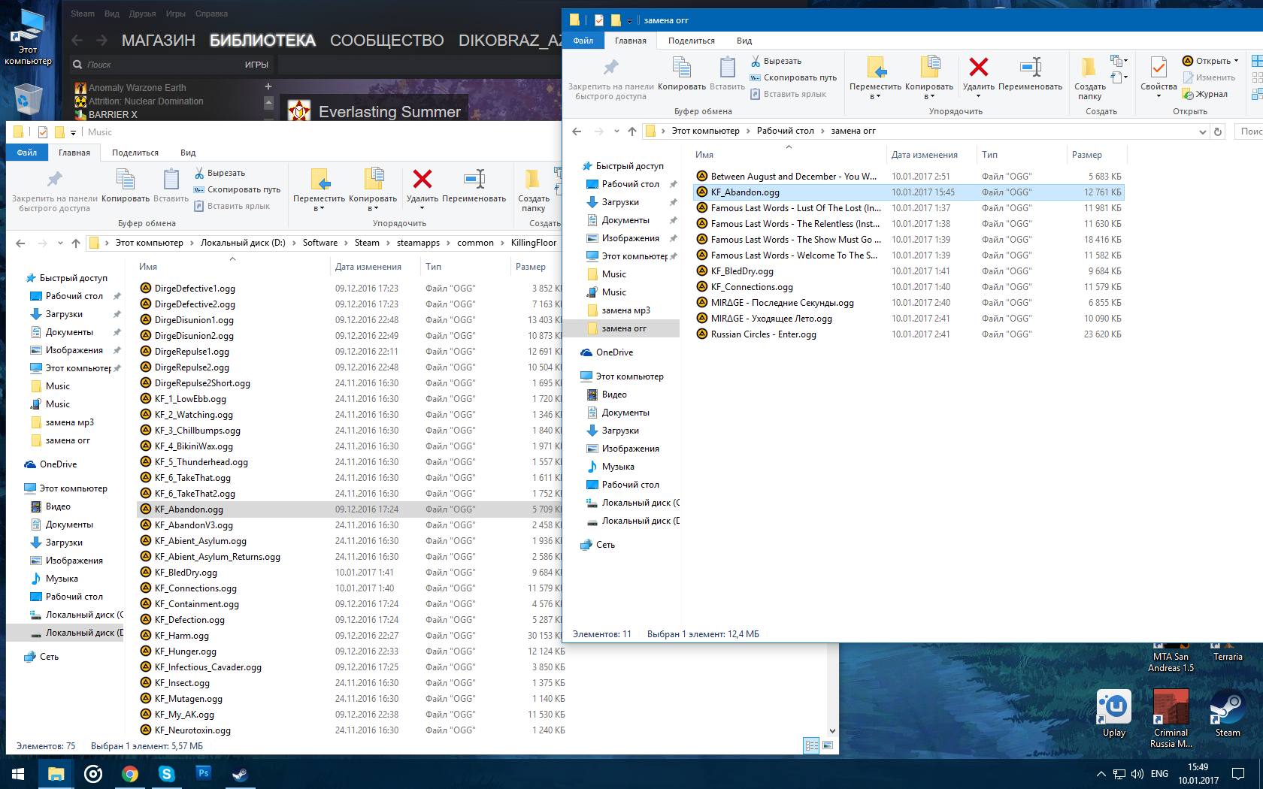Image resolution: width=1263 pixels, height=789 pixels.
Task: Open quick access toolbar dropdown in Music titlebar
Action: (73, 132)
